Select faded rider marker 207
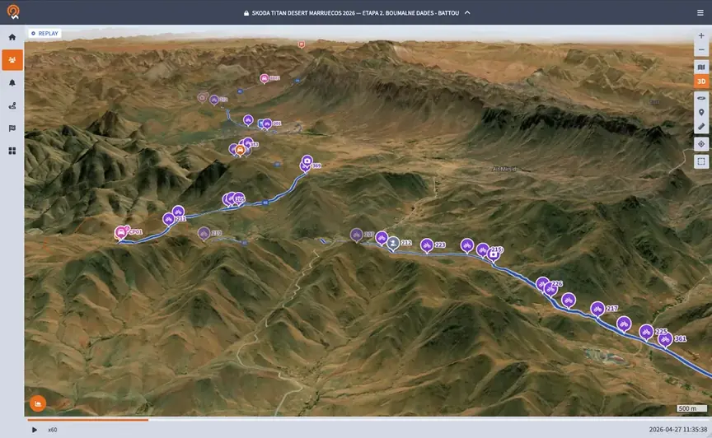This screenshot has width=712, height=438. (x=357, y=235)
